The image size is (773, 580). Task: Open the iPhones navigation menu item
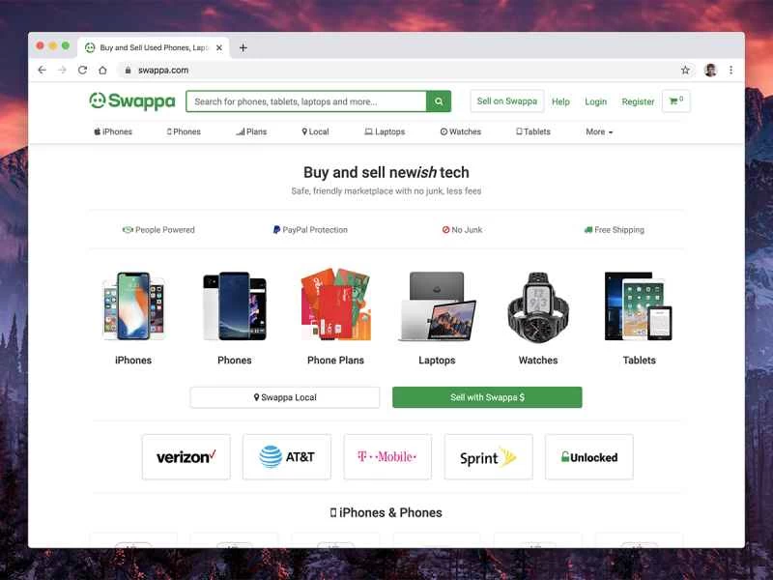point(113,131)
